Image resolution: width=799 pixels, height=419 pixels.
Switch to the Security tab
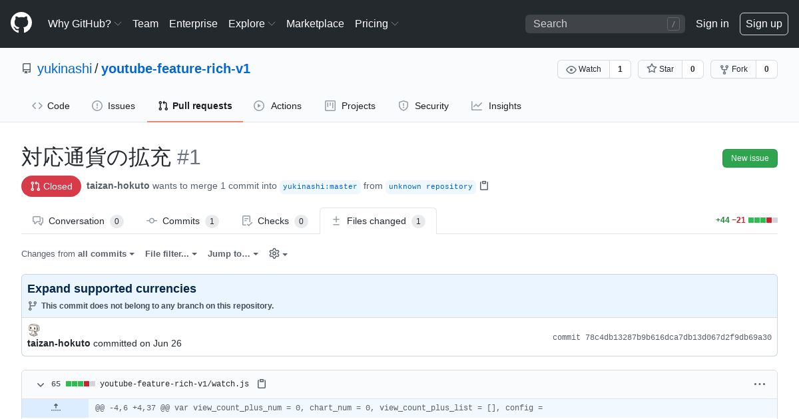[423, 106]
